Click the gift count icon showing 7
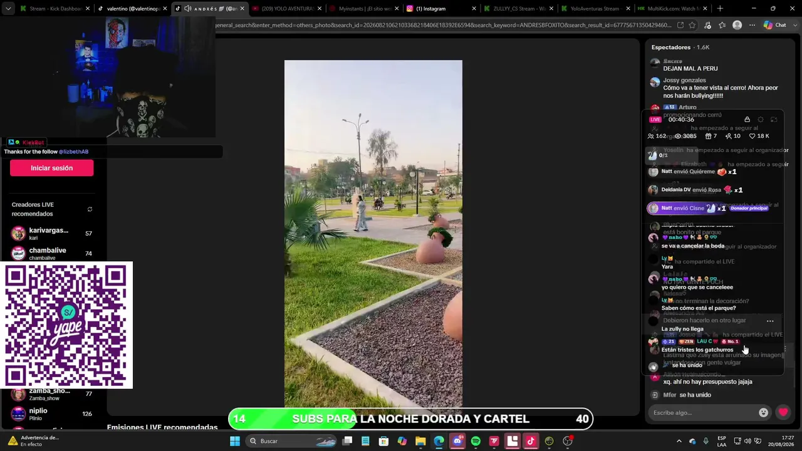Screen dimensions: 802x451 point(711,136)
